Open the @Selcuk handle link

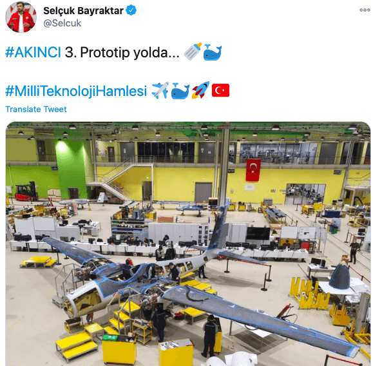click(x=62, y=23)
